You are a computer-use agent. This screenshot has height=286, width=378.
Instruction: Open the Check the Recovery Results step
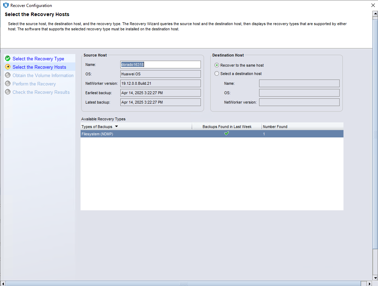[41, 92]
